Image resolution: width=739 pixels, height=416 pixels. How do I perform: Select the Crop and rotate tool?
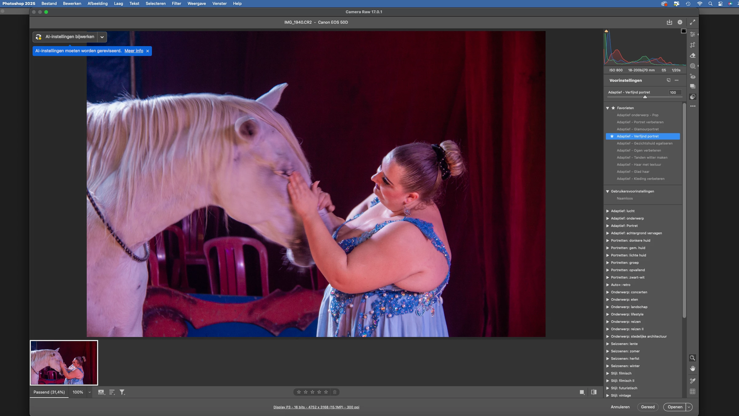[x=693, y=45]
